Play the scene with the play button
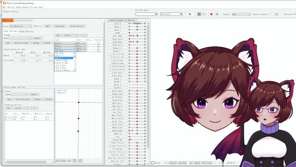 pyautogui.click(x=190, y=14)
